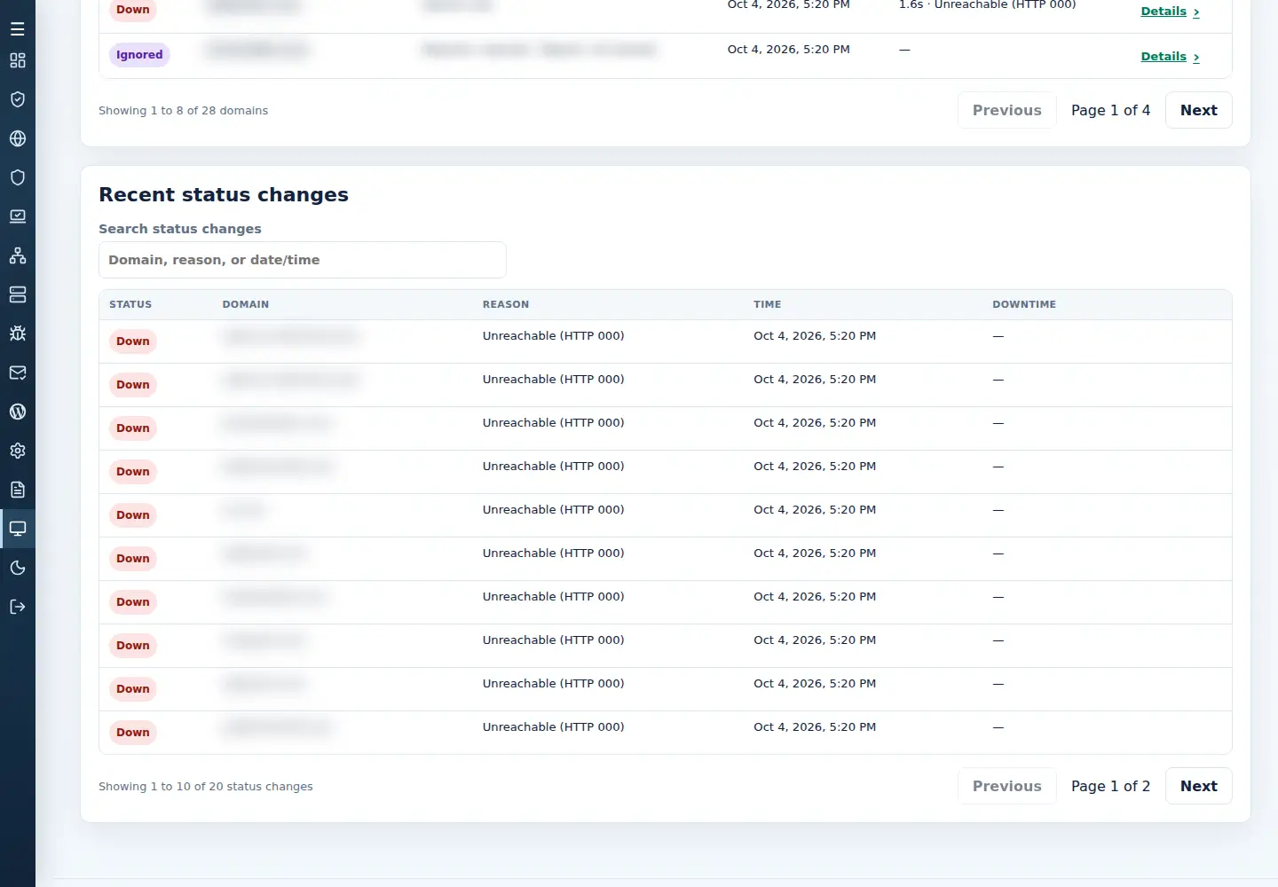Open the dashboard grid icon
1278x887 pixels.
point(18,60)
